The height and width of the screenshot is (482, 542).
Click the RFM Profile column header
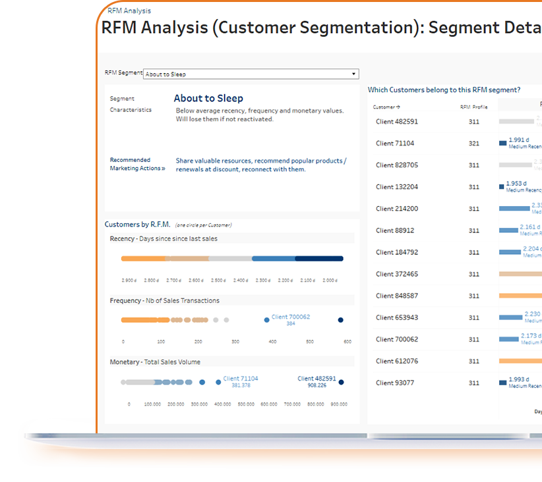(x=473, y=107)
